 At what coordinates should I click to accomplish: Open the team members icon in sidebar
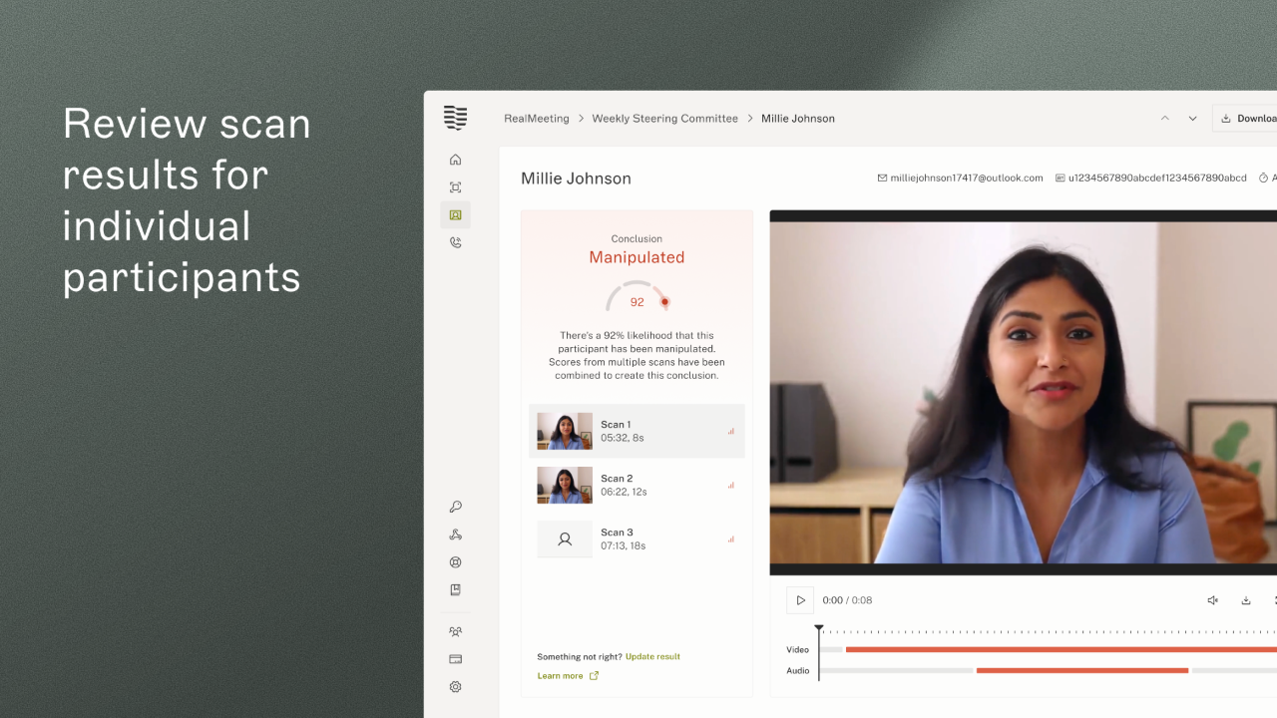pos(455,631)
